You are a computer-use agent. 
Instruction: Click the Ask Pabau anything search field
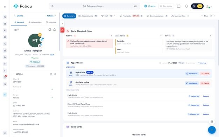(x=94, y=6)
